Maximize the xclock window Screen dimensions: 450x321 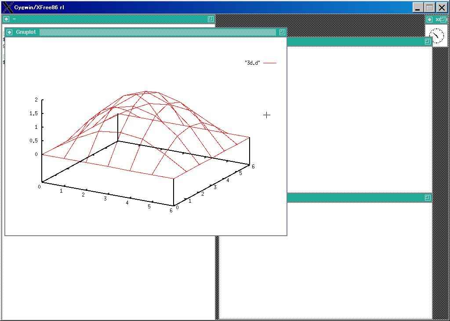click(x=443, y=19)
